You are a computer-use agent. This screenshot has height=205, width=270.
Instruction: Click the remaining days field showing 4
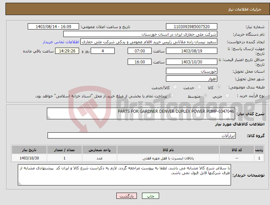tap(103, 51)
